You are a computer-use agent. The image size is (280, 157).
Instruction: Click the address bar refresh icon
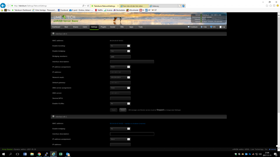coord(88,6)
